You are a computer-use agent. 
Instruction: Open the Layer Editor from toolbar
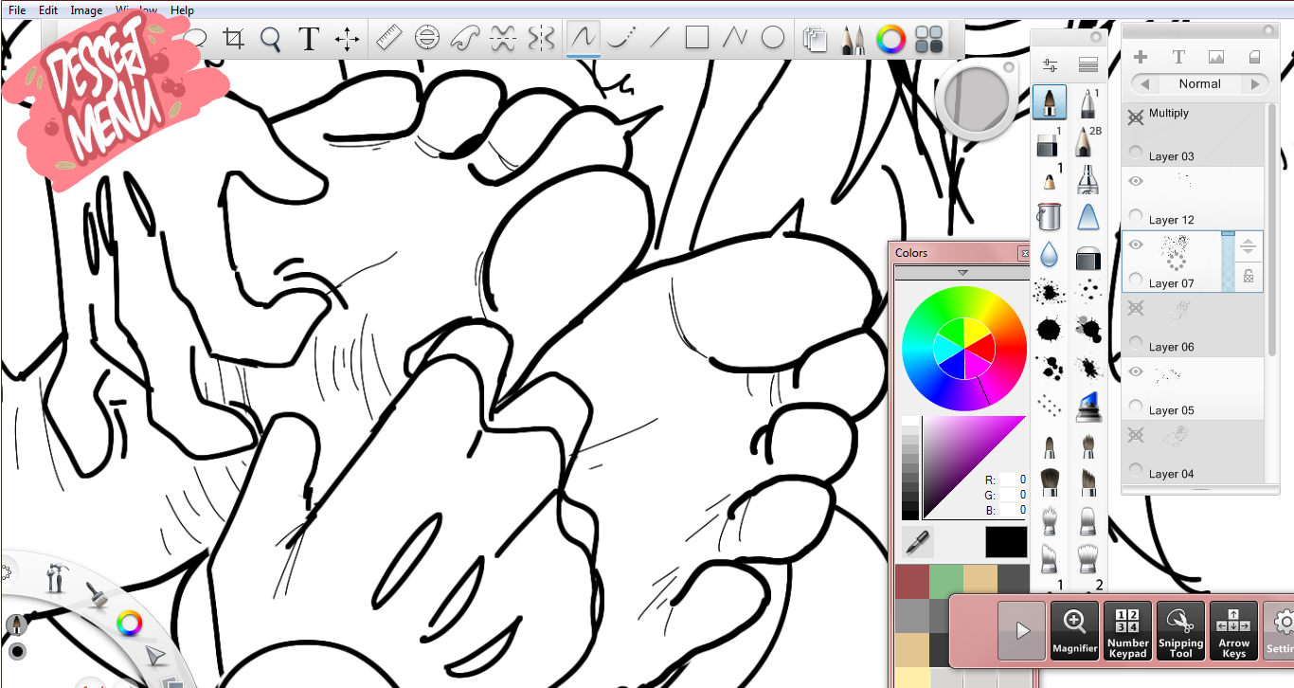coord(815,39)
